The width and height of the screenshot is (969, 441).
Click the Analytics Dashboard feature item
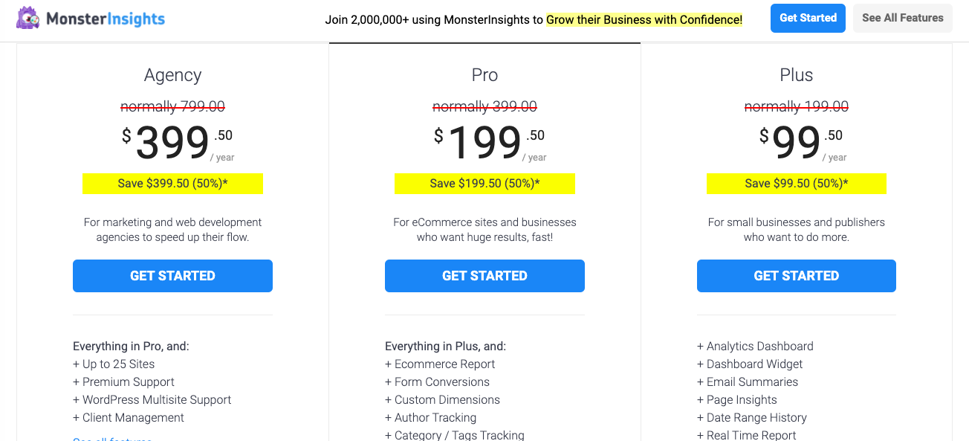[755, 347]
